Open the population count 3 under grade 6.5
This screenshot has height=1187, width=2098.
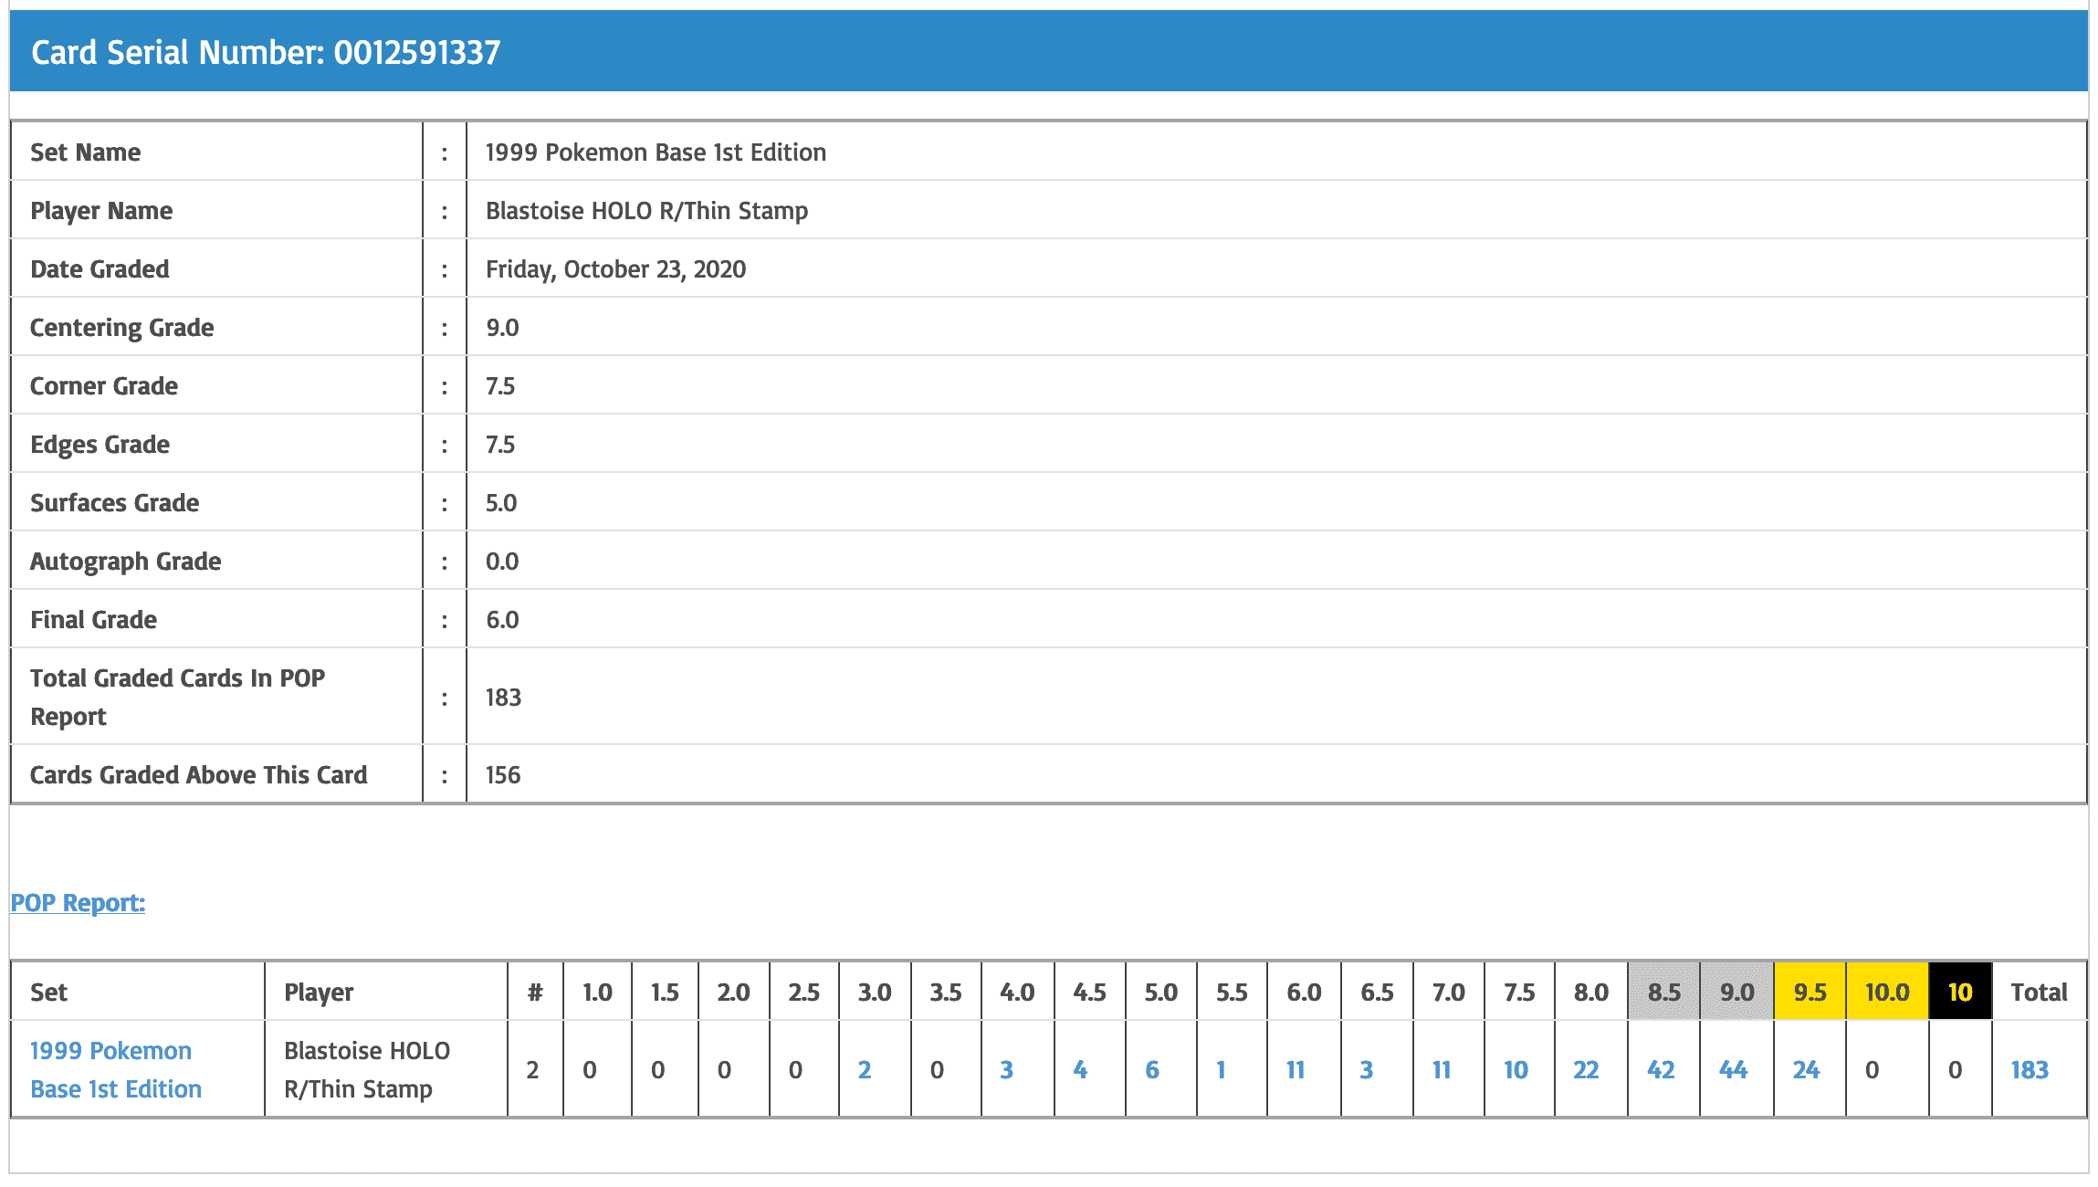point(1367,1069)
